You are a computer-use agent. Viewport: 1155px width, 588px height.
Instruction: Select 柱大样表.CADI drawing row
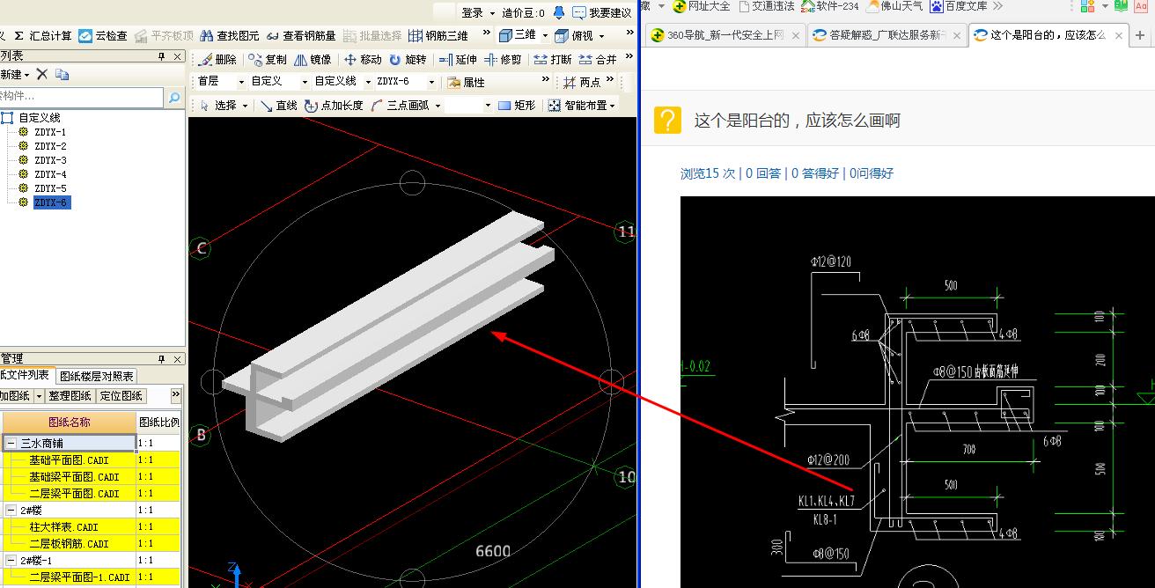click(69, 526)
